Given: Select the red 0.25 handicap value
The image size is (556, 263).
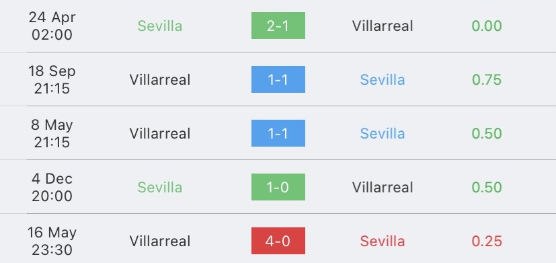Looking at the screenshot, I should tap(487, 241).
